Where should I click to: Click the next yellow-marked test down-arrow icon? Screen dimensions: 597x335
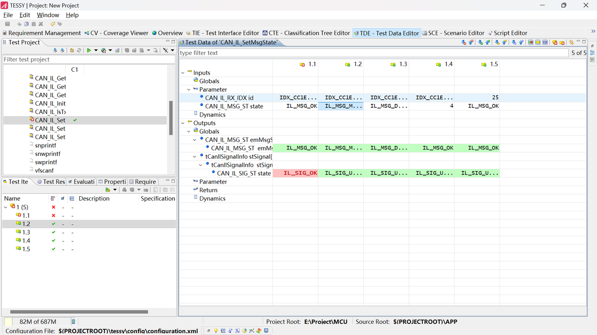pyautogui.click(x=497, y=42)
